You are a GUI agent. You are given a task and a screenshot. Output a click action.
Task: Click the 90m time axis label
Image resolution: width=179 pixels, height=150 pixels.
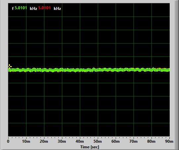(x=169, y=141)
